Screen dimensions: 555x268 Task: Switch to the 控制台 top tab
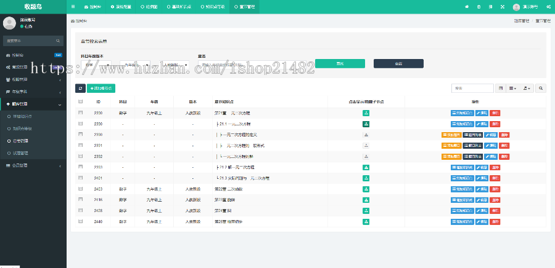pos(91,7)
